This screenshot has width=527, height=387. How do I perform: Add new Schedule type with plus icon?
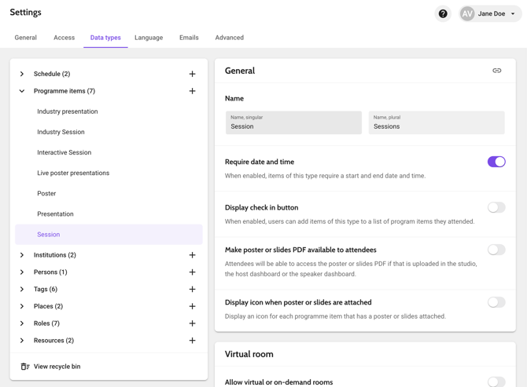tap(192, 74)
